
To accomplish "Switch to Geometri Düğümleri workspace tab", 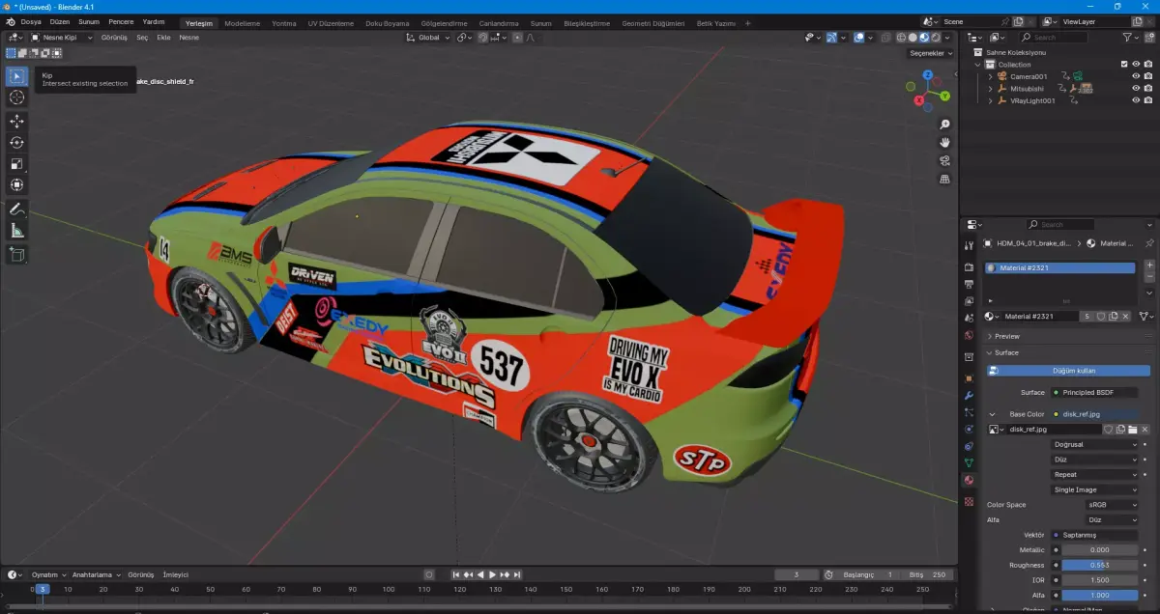I will 652,22.
